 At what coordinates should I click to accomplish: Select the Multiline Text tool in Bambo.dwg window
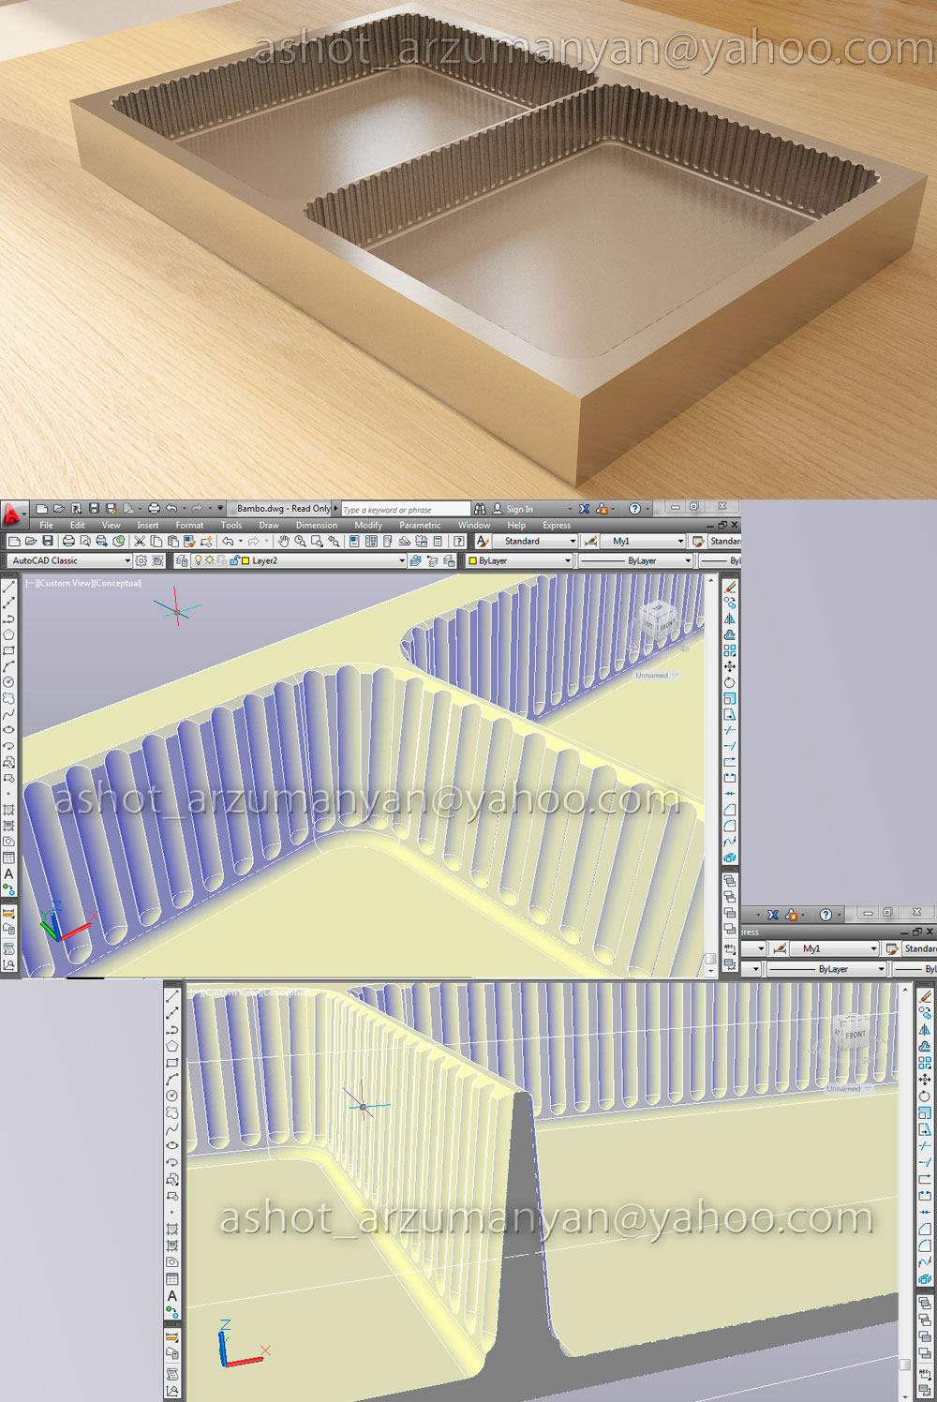click(9, 873)
